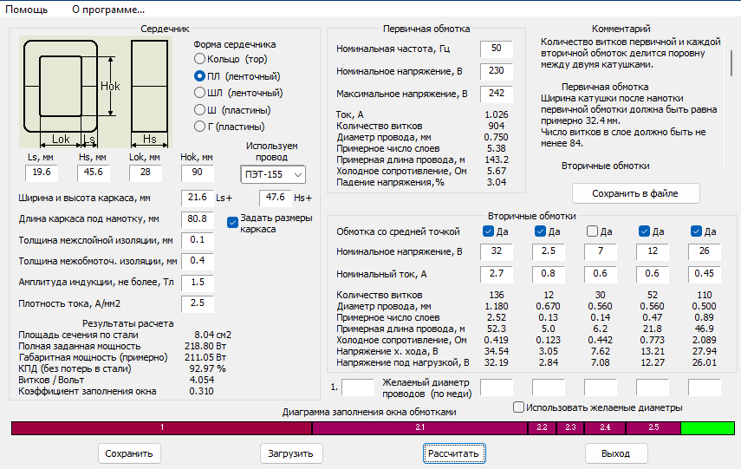Select the ШЛ (ленточный) core shape
The image size is (741, 469).
(200, 93)
